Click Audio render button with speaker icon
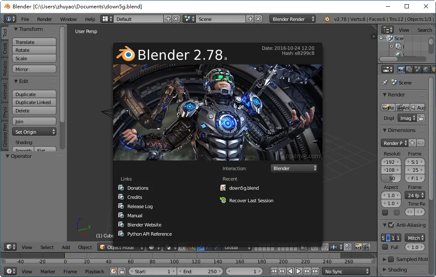The image size is (436, 277). click(x=418, y=108)
